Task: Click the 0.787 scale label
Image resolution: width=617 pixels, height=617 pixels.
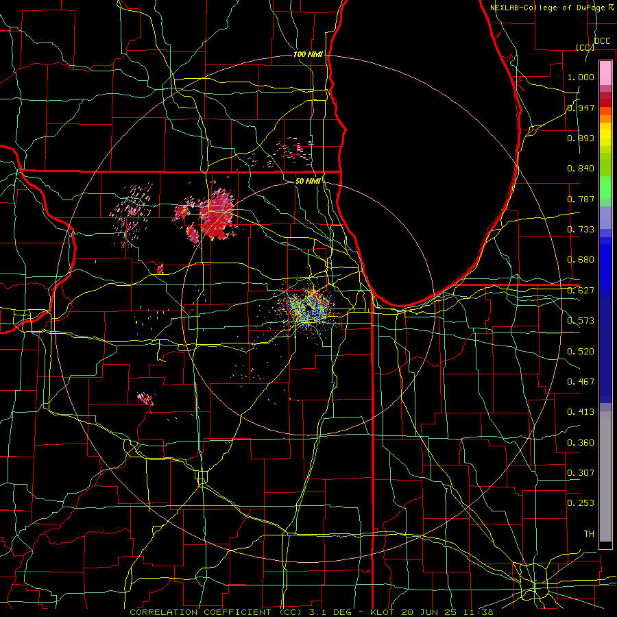Action: tap(581, 199)
